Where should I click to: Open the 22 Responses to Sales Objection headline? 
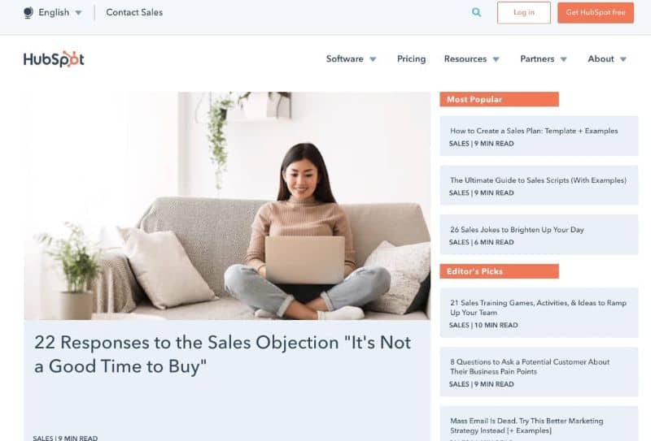pos(222,354)
